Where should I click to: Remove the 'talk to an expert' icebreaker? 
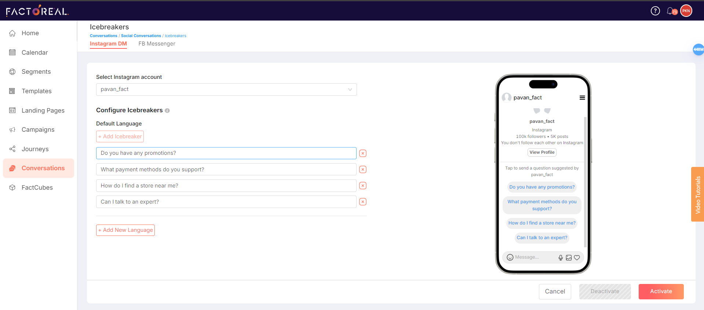[x=363, y=202]
